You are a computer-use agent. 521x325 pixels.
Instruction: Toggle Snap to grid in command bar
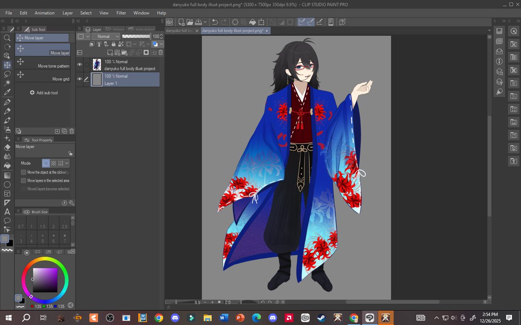(x=319, y=22)
